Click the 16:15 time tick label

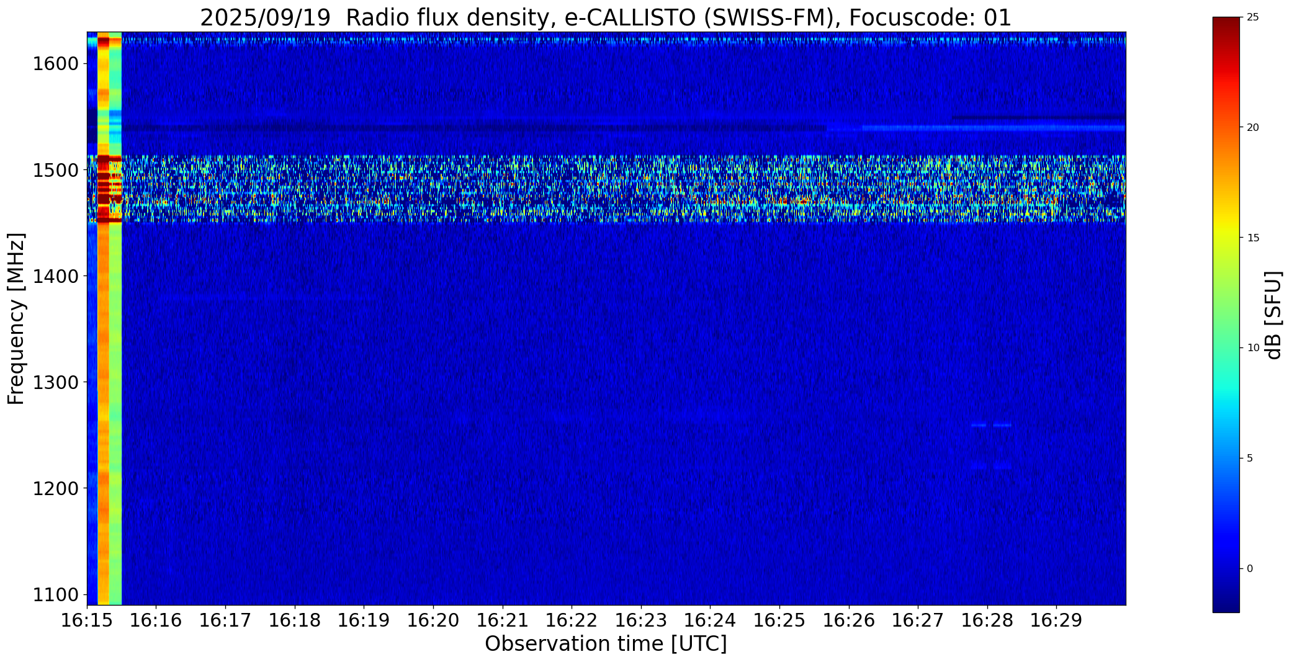(x=87, y=620)
